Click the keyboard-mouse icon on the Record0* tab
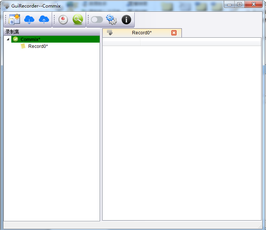This screenshot has height=230, width=266. 110,32
